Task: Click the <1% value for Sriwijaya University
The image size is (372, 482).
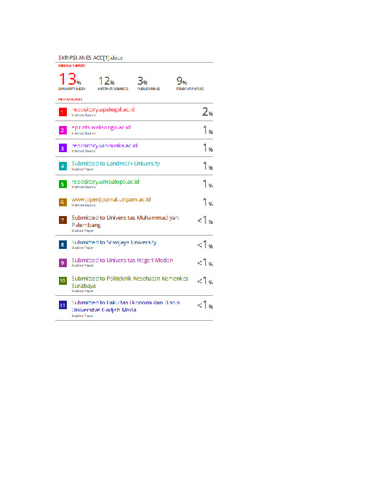Action: click(x=205, y=245)
